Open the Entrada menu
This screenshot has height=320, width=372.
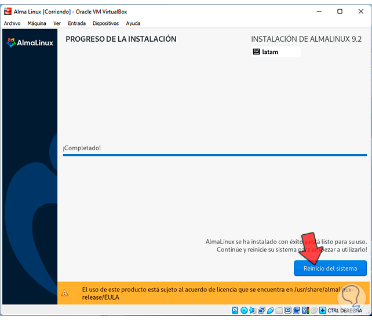click(76, 23)
